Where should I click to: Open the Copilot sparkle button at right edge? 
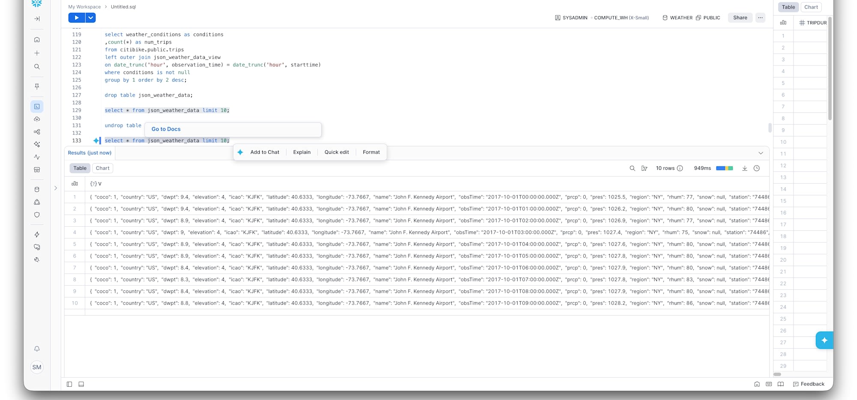(x=824, y=340)
